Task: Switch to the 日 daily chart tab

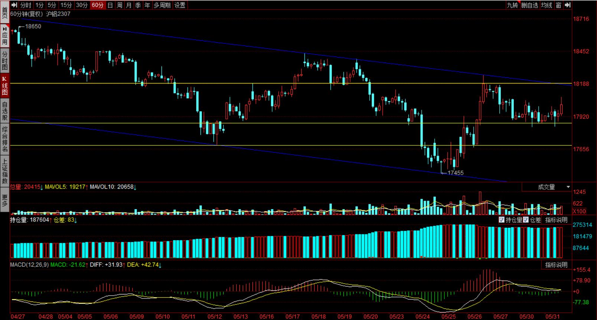Action: pos(110,5)
